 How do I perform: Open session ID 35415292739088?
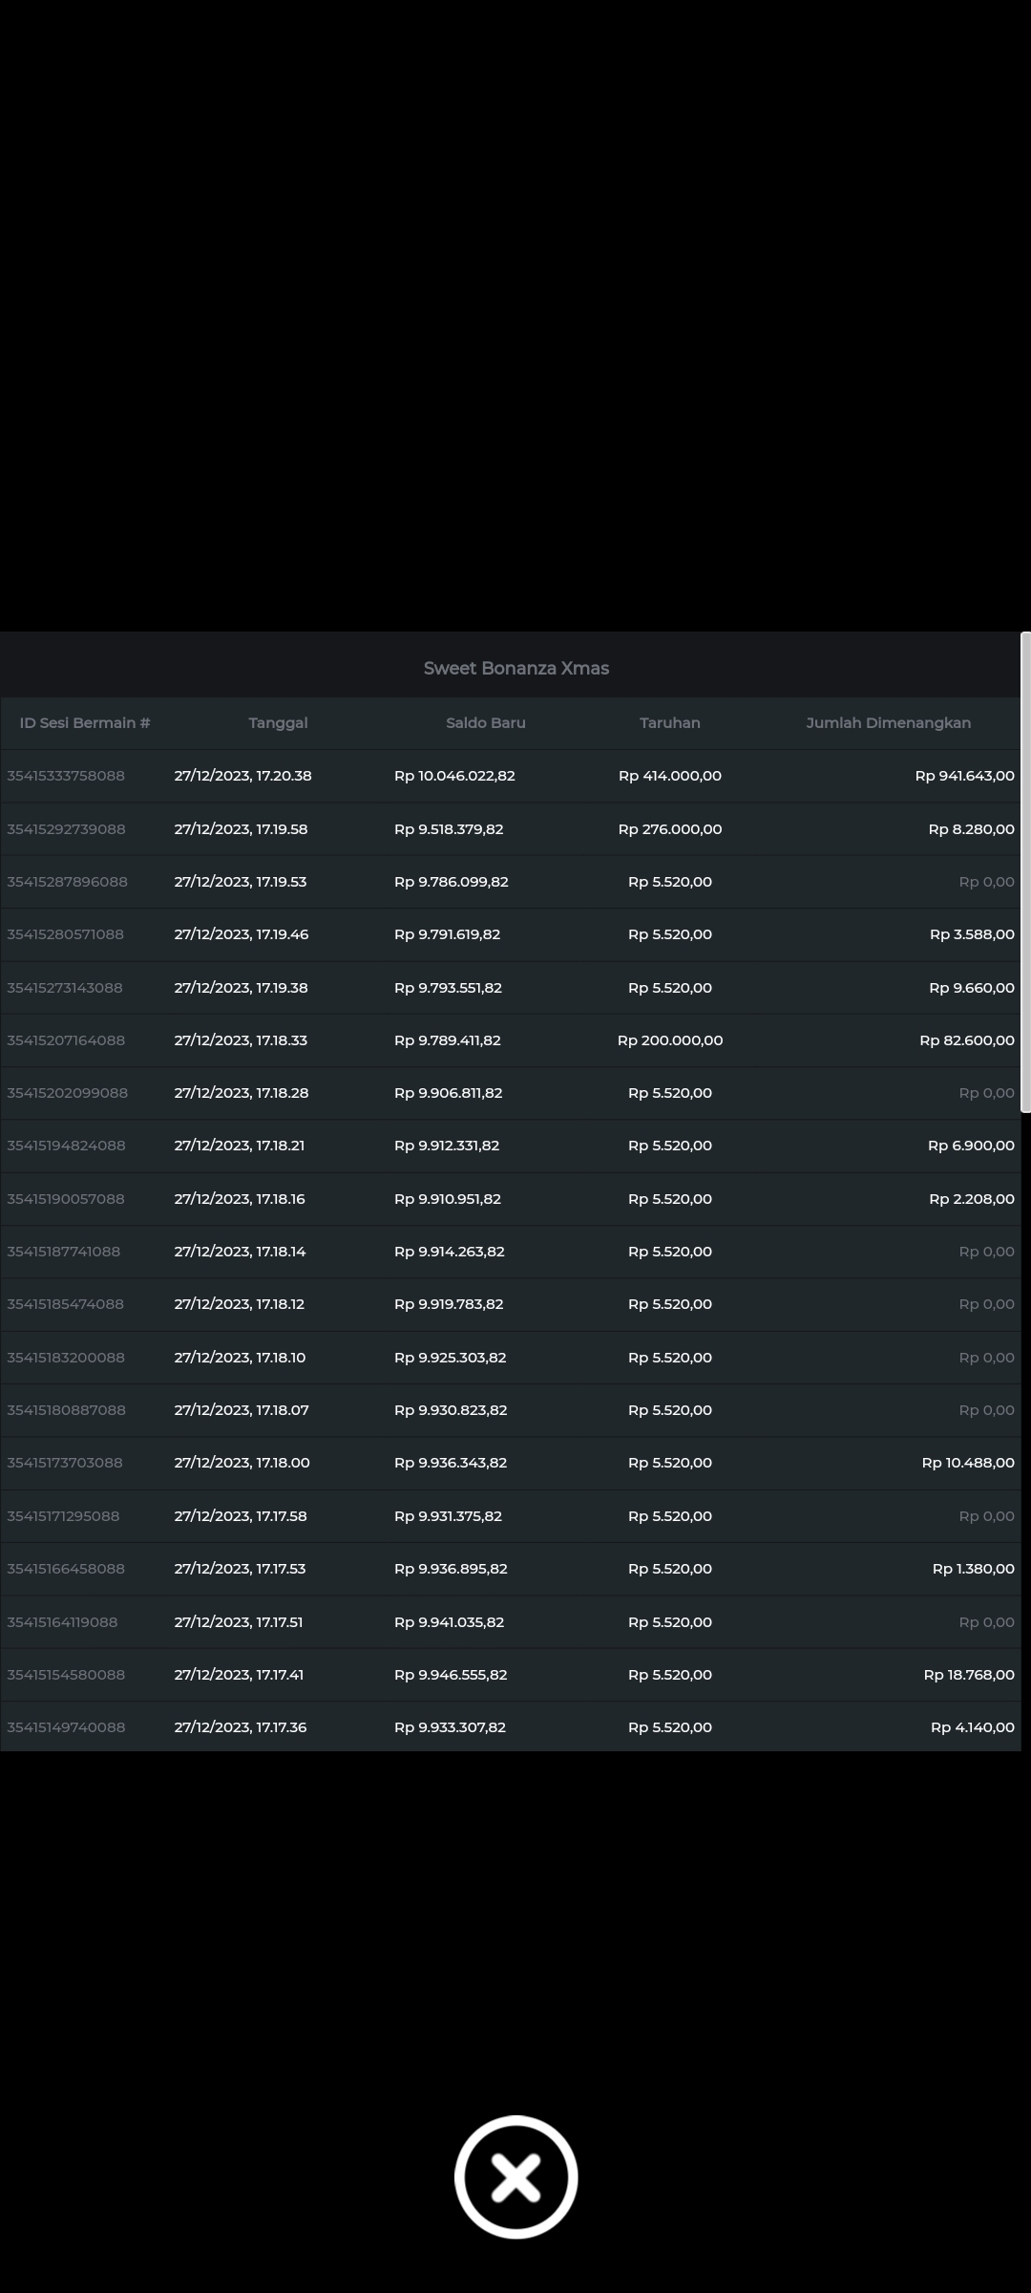(x=66, y=829)
